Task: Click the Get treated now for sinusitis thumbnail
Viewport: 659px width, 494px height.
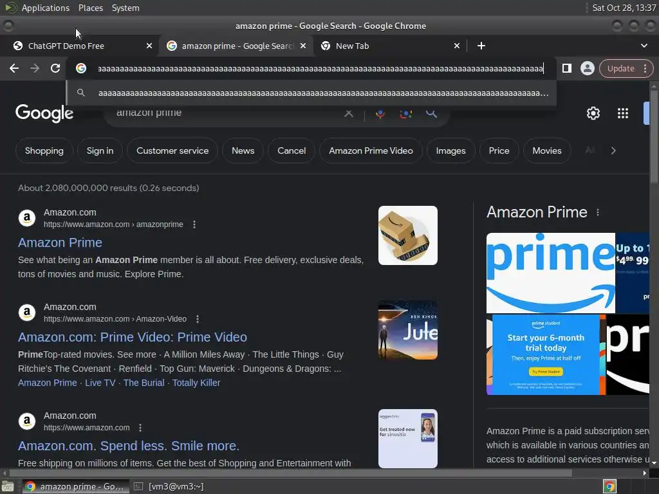Action: coord(407,439)
